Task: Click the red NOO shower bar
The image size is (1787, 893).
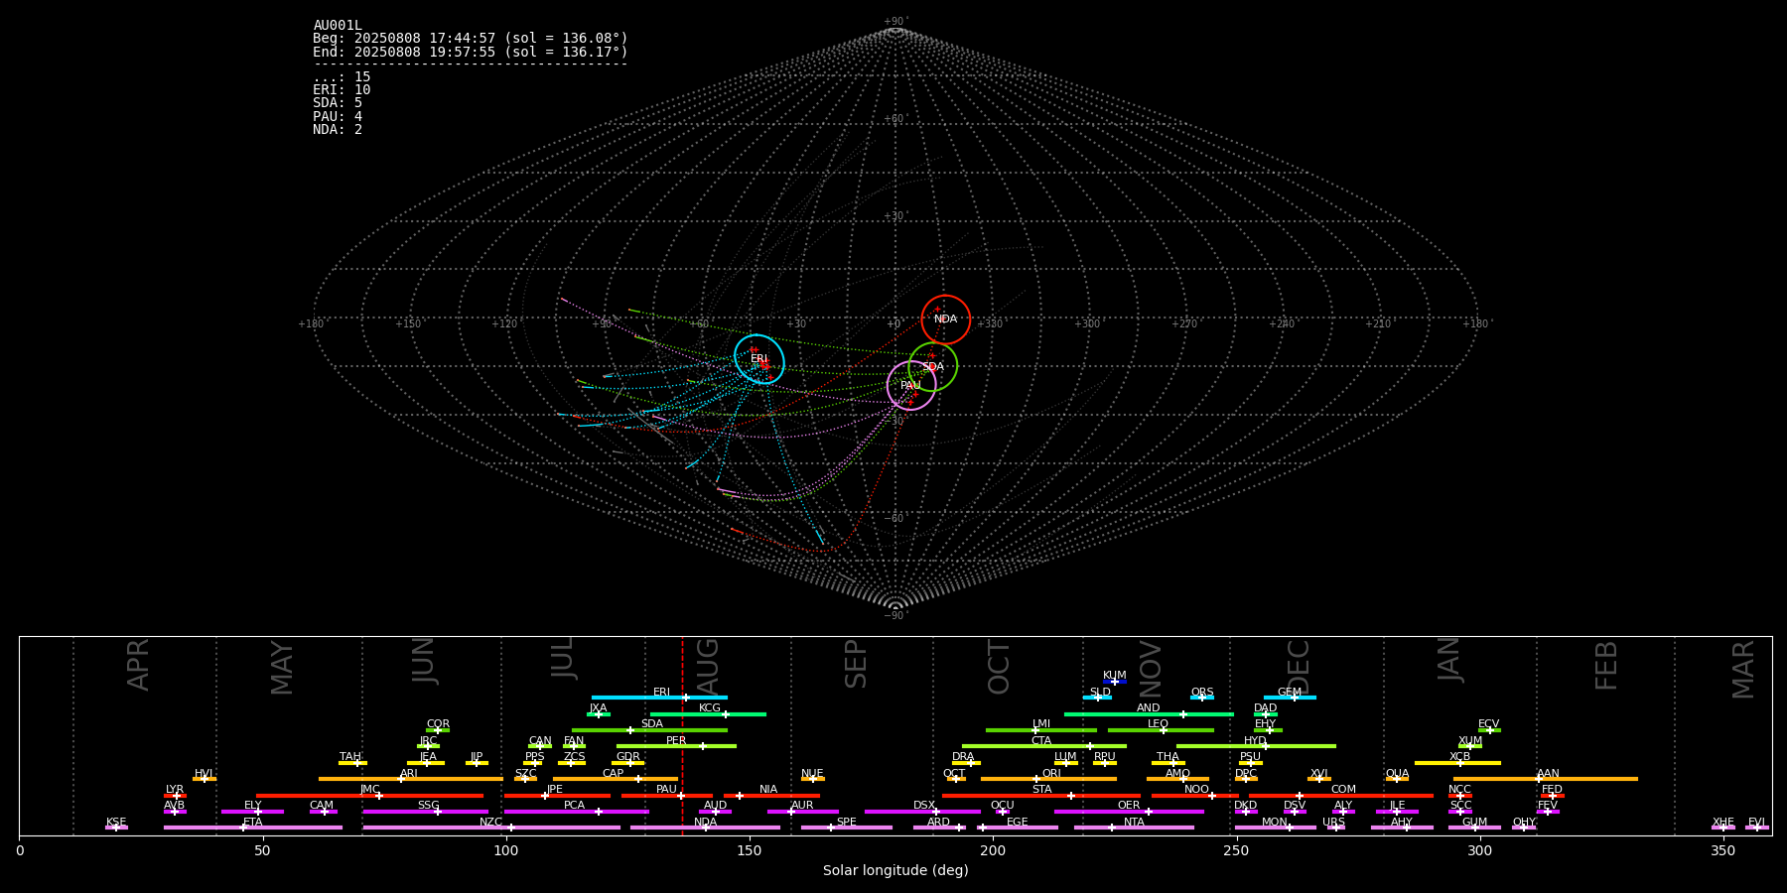Action: [x=1195, y=796]
